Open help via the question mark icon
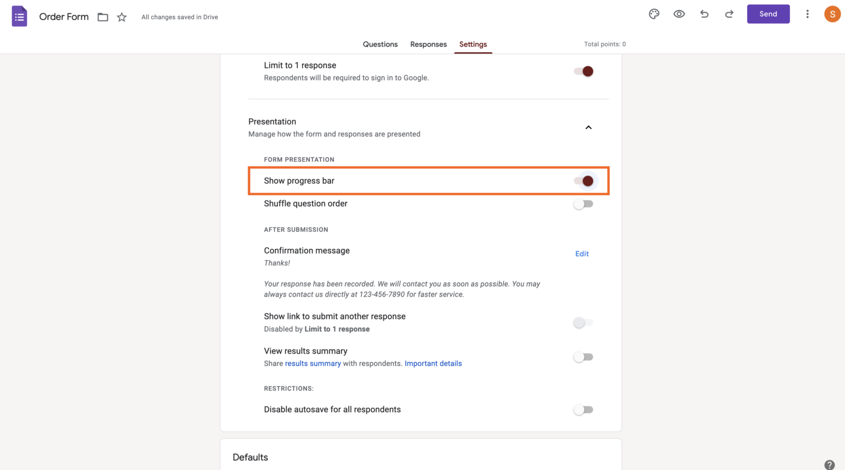845x470 pixels. (x=830, y=465)
